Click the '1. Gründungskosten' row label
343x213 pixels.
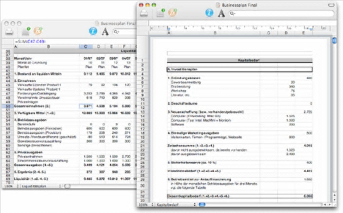pyautogui.click(x=184, y=78)
